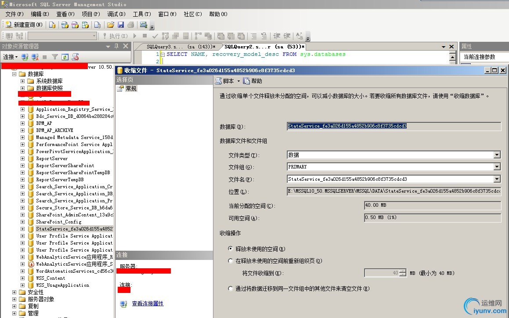The height and width of the screenshot is (318, 509).
Task: Close the 对象资源管理器 panel
Action: (x=126, y=46)
